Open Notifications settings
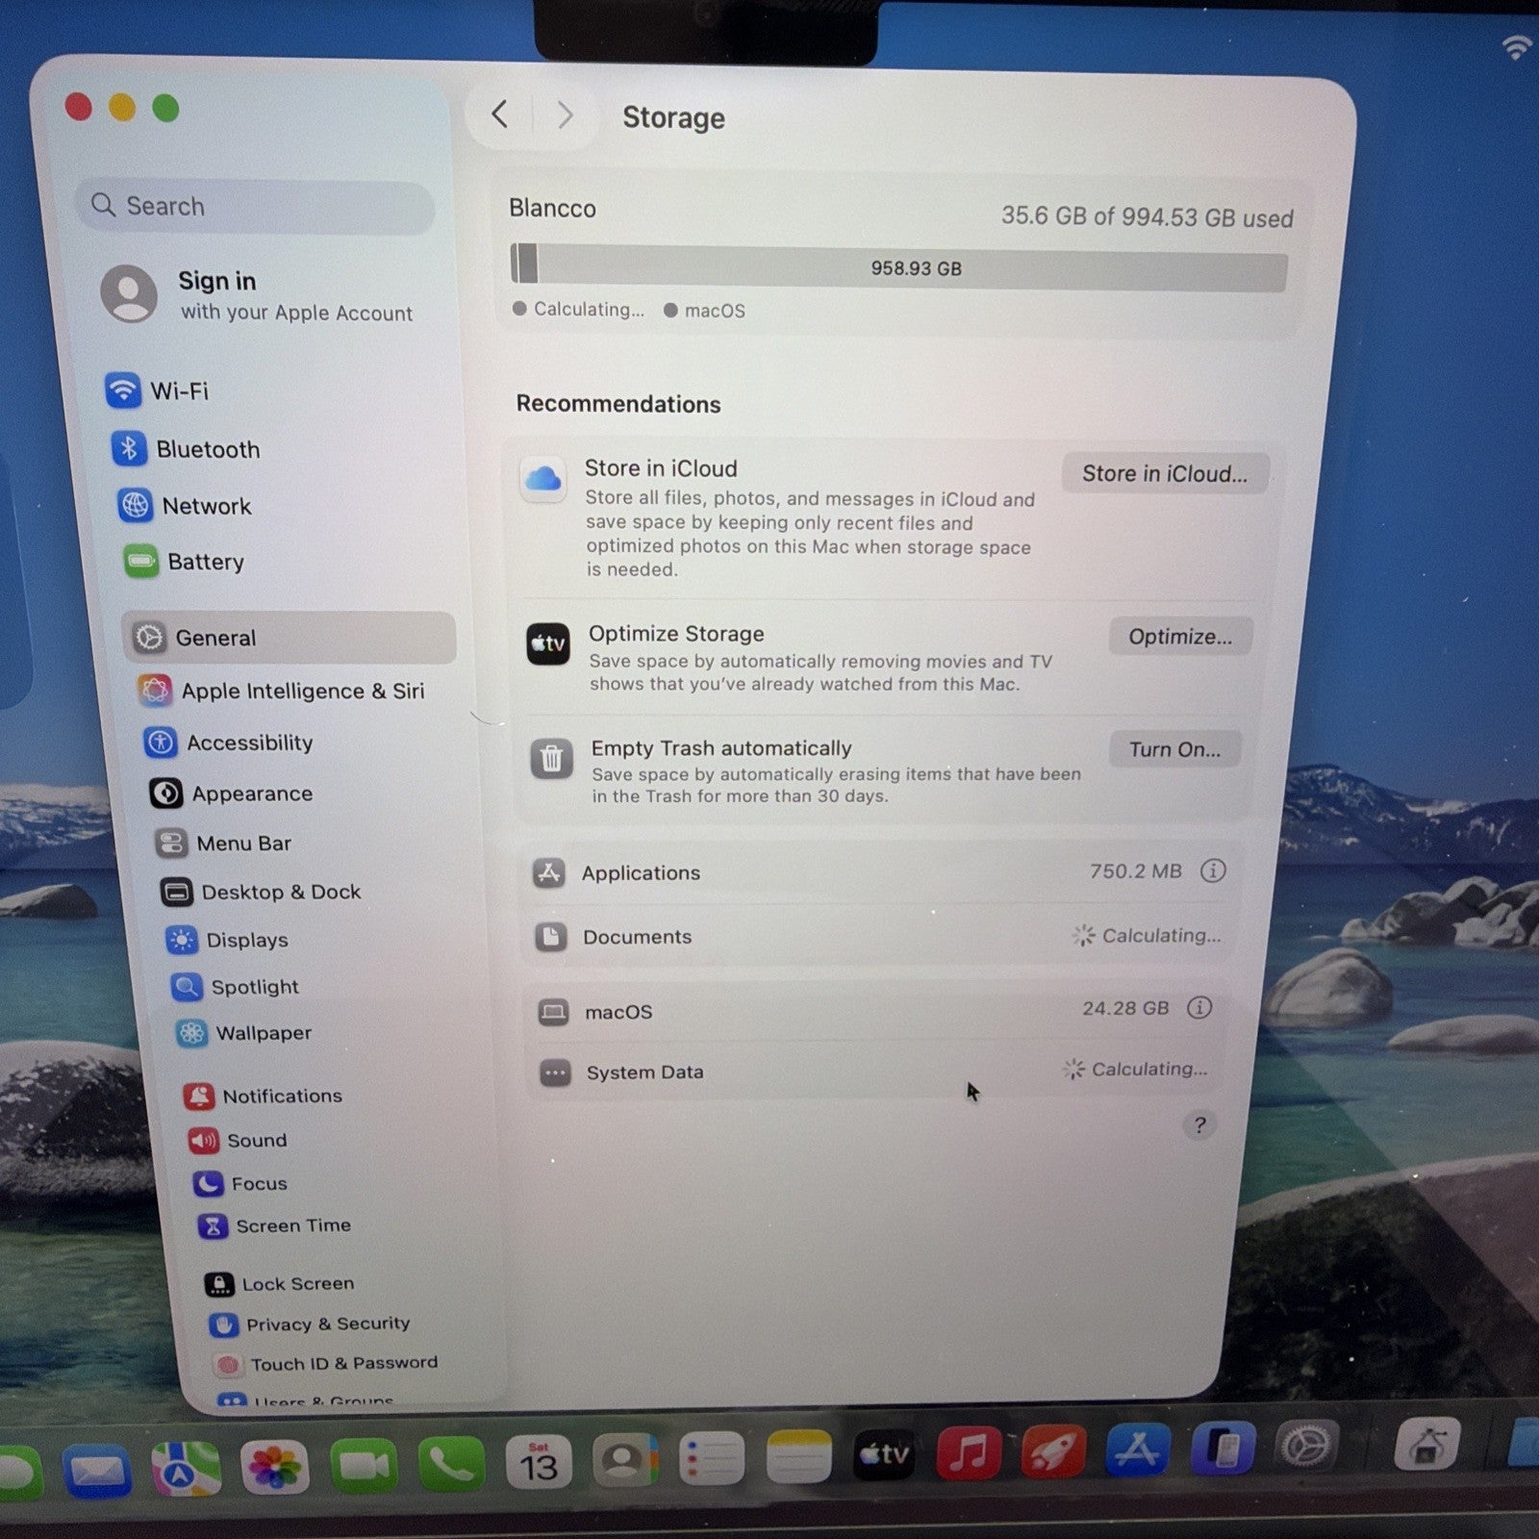The image size is (1539, 1539). coord(264,1096)
